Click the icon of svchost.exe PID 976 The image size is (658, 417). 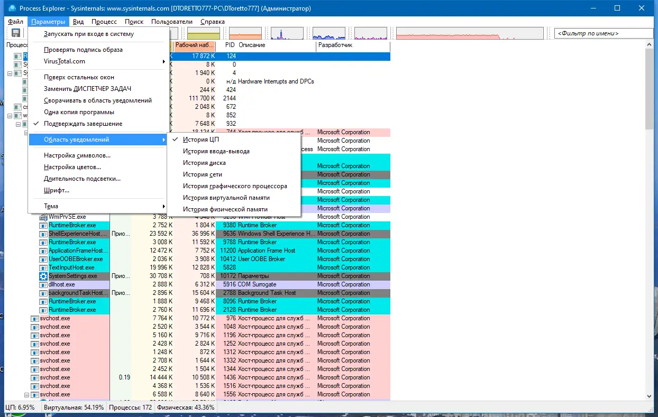click(35, 318)
